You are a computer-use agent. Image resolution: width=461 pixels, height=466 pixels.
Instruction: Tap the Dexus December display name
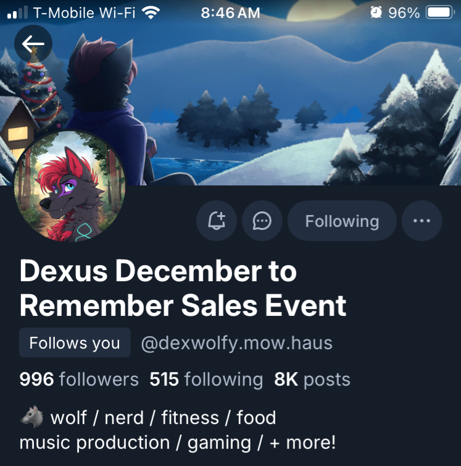point(183,287)
